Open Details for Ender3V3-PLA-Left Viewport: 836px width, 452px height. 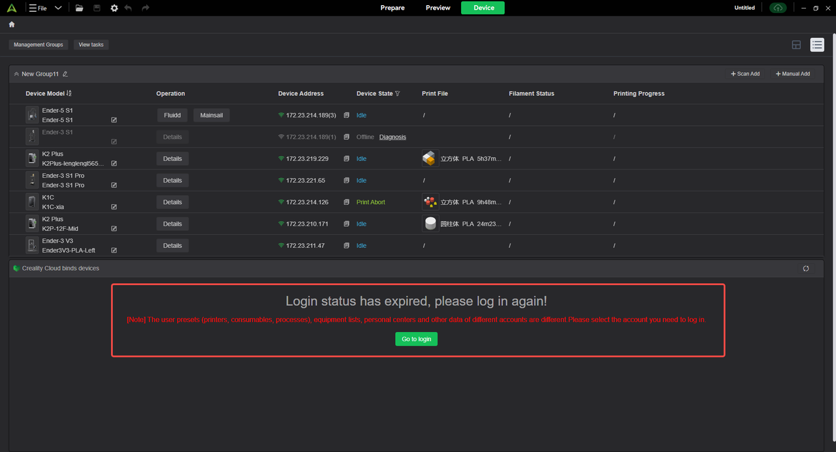pos(172,245)
